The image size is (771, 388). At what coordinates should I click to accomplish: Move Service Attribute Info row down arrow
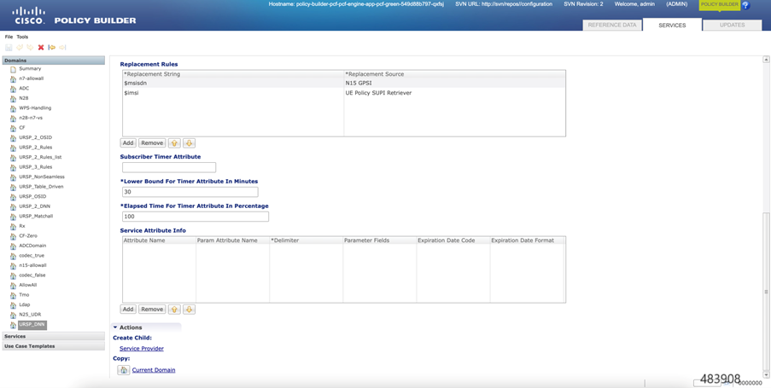tap(190, 309)
